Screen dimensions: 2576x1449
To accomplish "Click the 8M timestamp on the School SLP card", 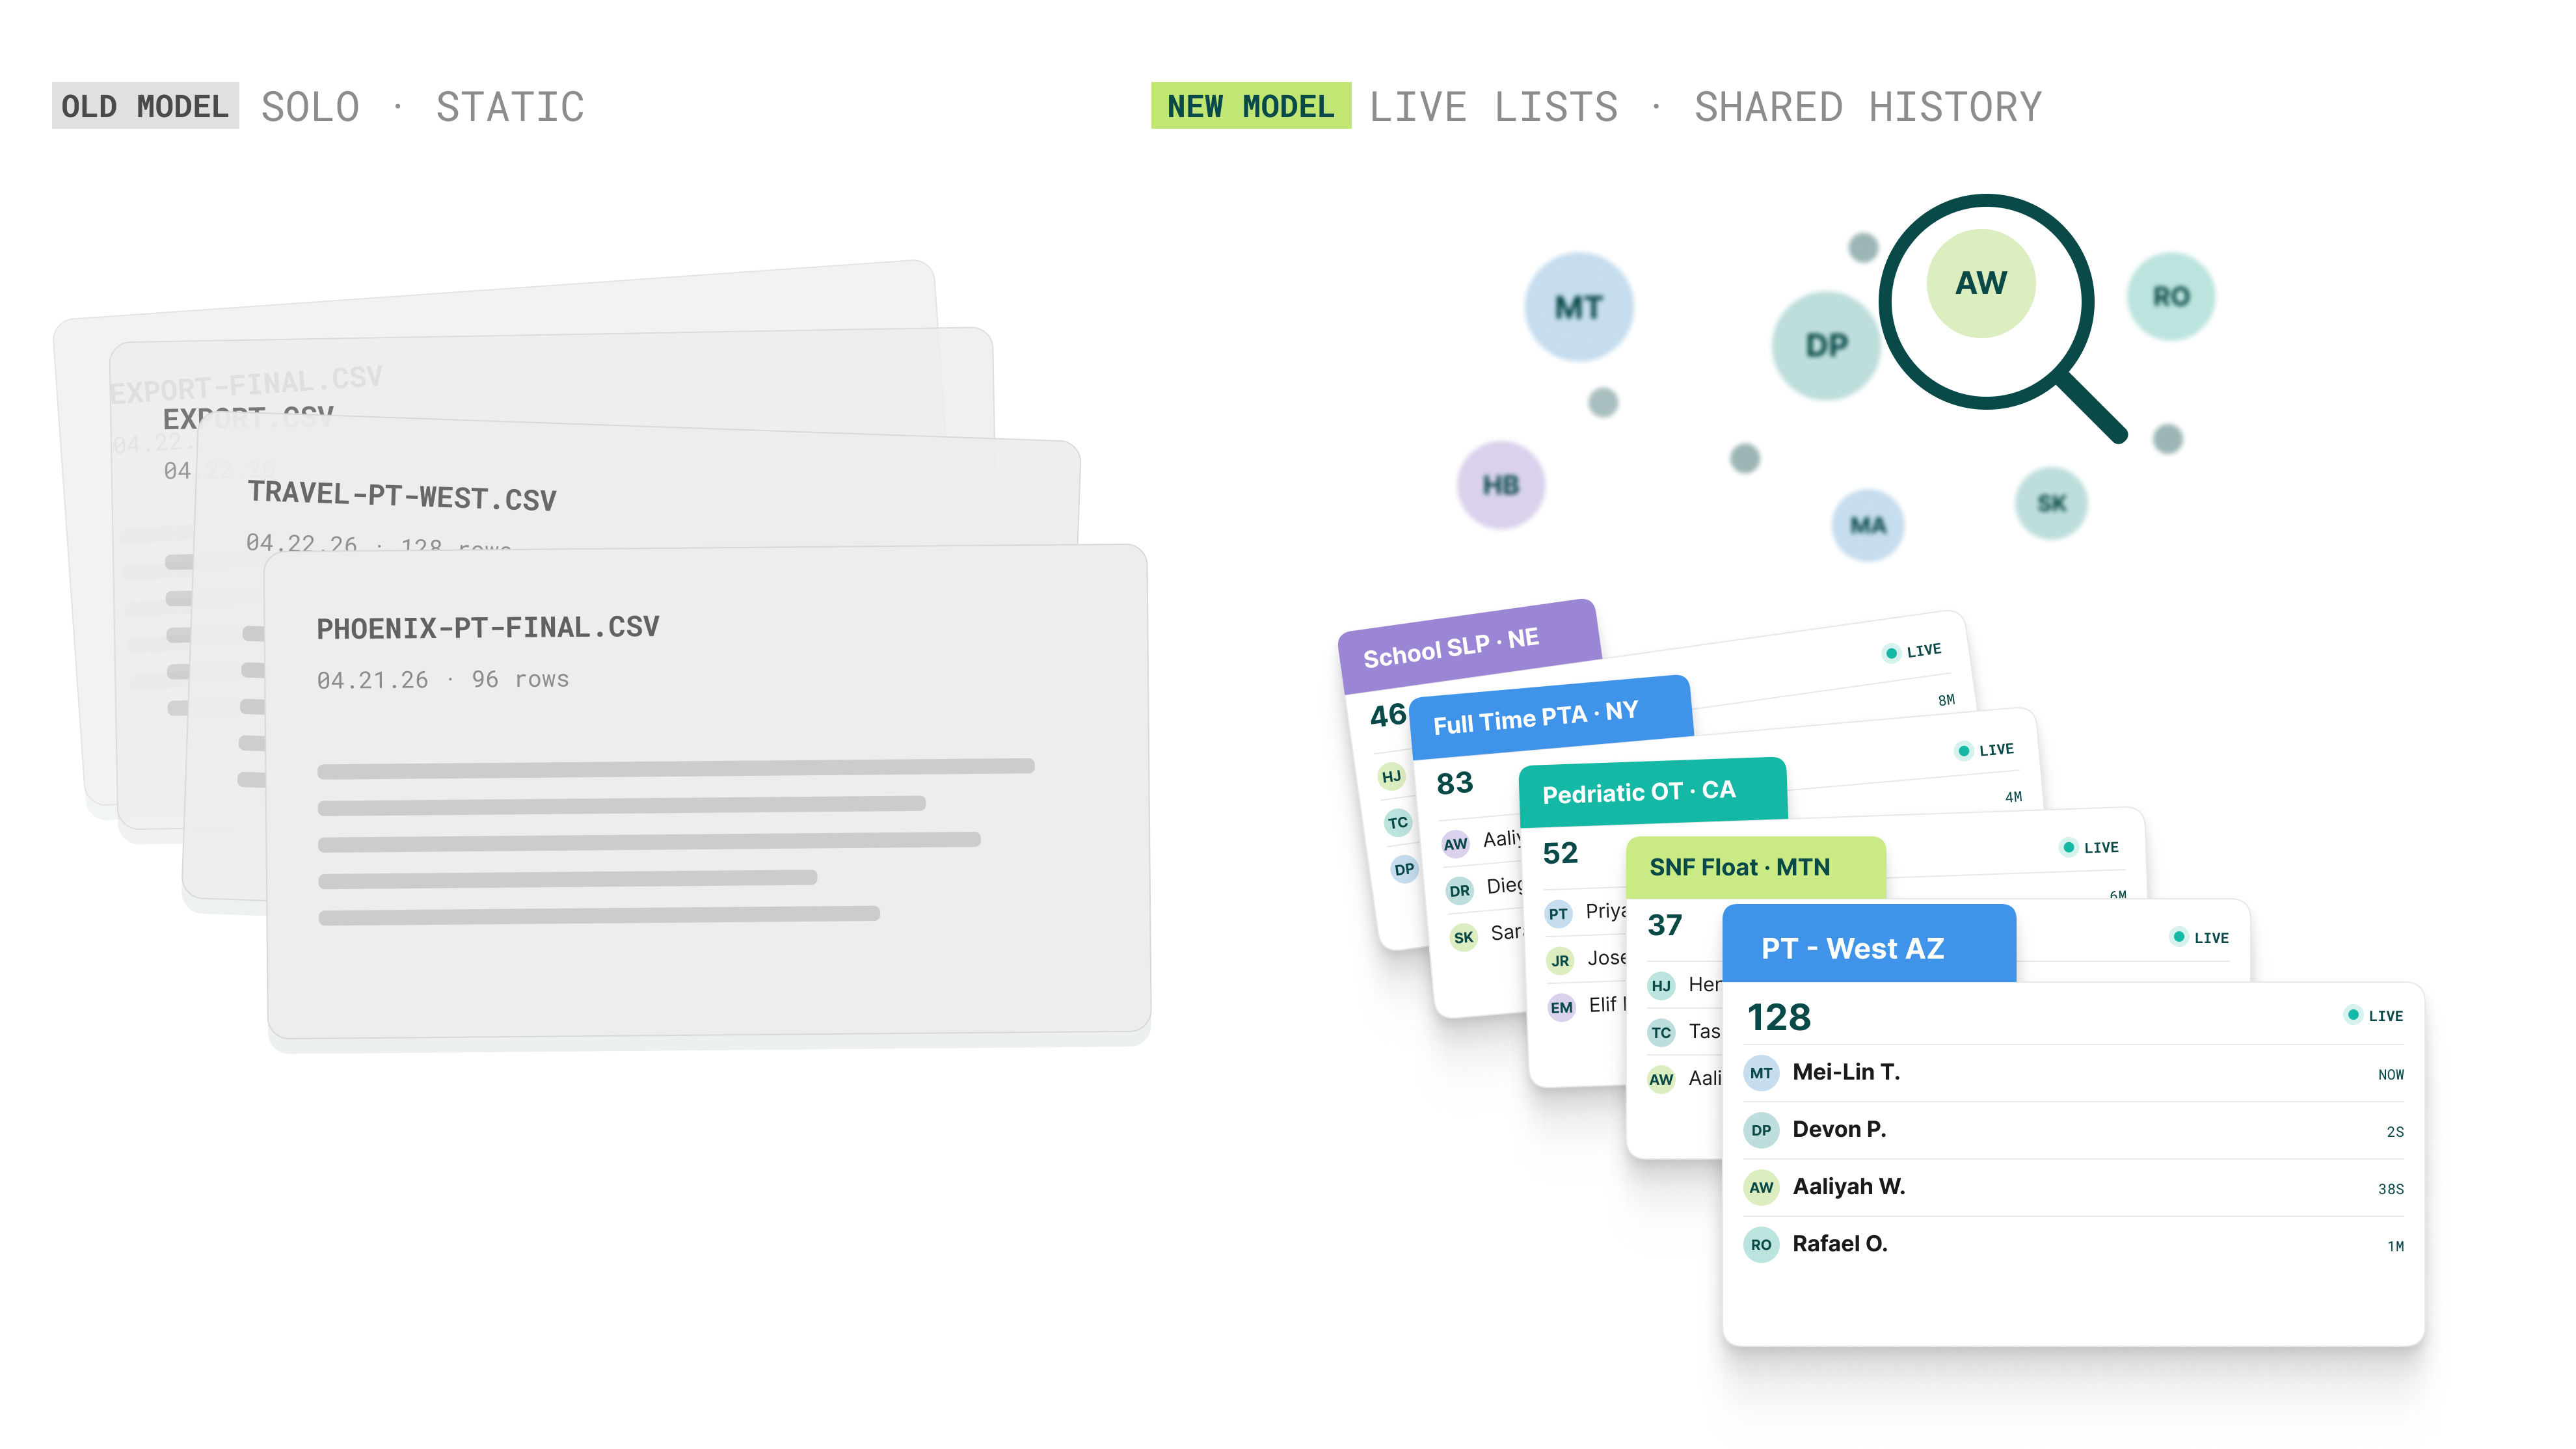I will (x=1945, y=700).
